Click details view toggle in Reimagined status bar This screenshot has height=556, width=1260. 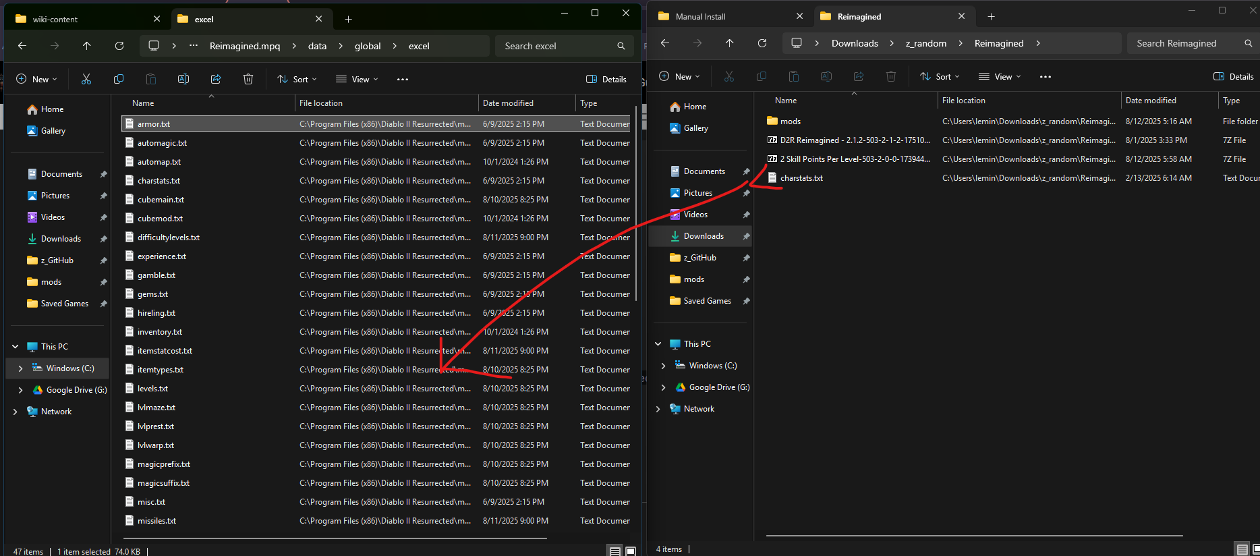pyautogui.click(x=1242, y=549)
